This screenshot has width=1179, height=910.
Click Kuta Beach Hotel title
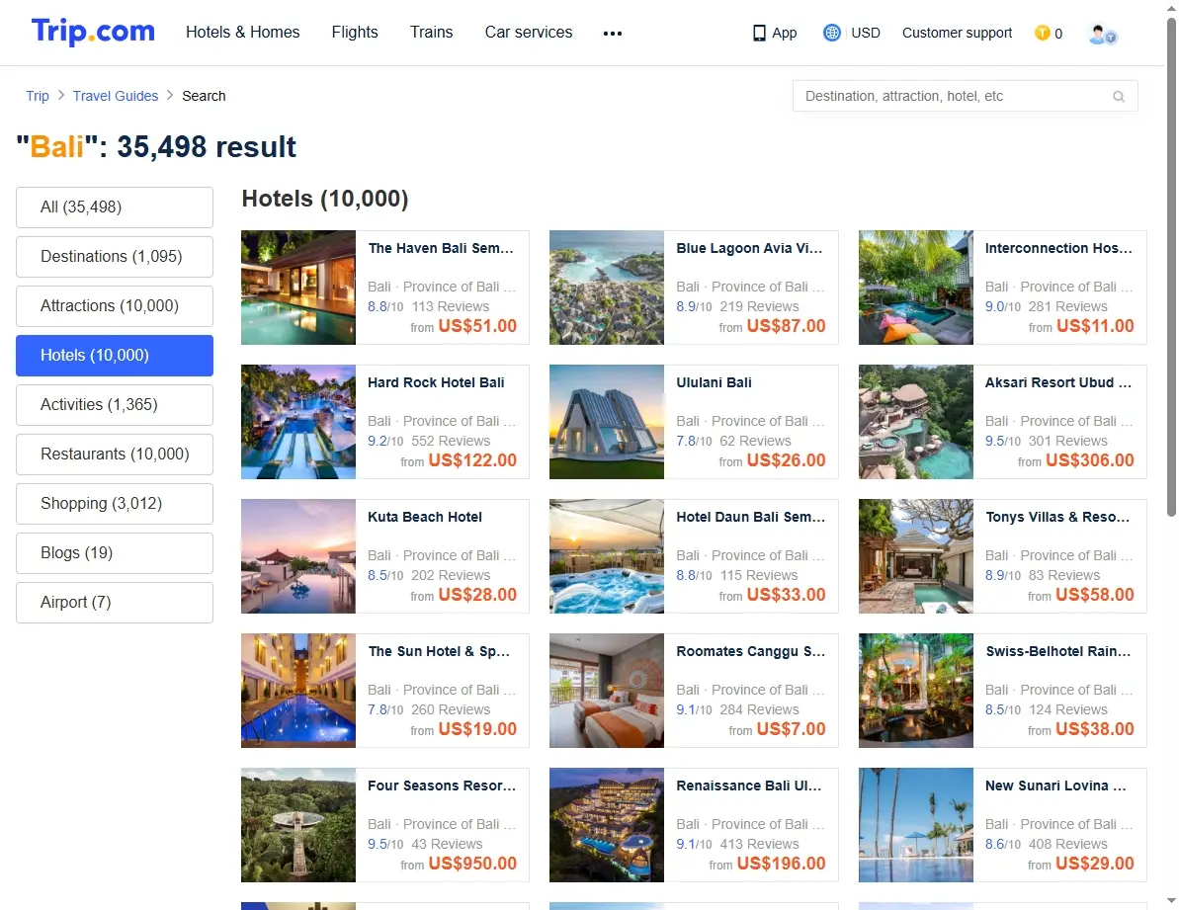pos(425,517)
